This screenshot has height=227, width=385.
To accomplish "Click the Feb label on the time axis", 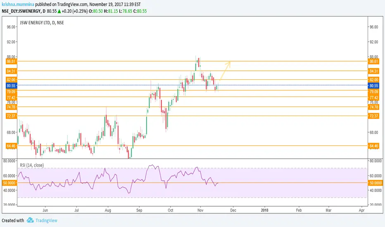I will point(299,210).
